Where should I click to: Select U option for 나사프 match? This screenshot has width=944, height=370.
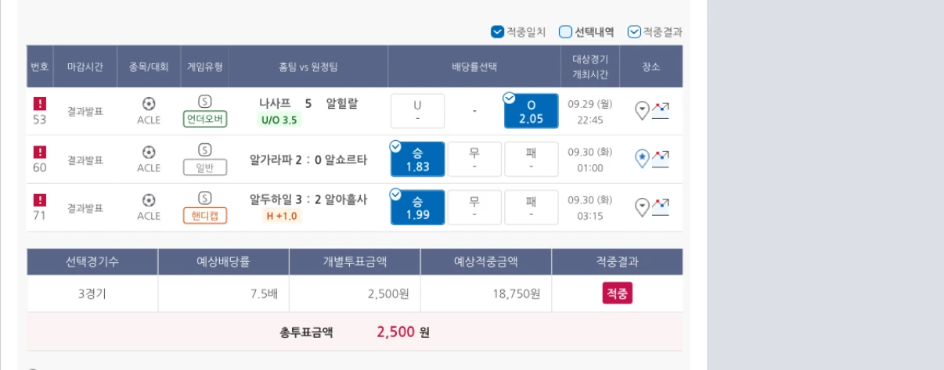tap(417, 111)
